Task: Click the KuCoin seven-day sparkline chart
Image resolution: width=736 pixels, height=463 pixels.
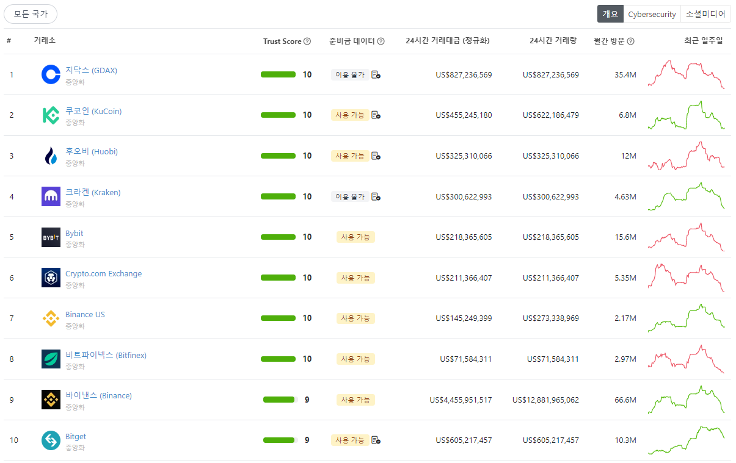Action: point(686,115)
